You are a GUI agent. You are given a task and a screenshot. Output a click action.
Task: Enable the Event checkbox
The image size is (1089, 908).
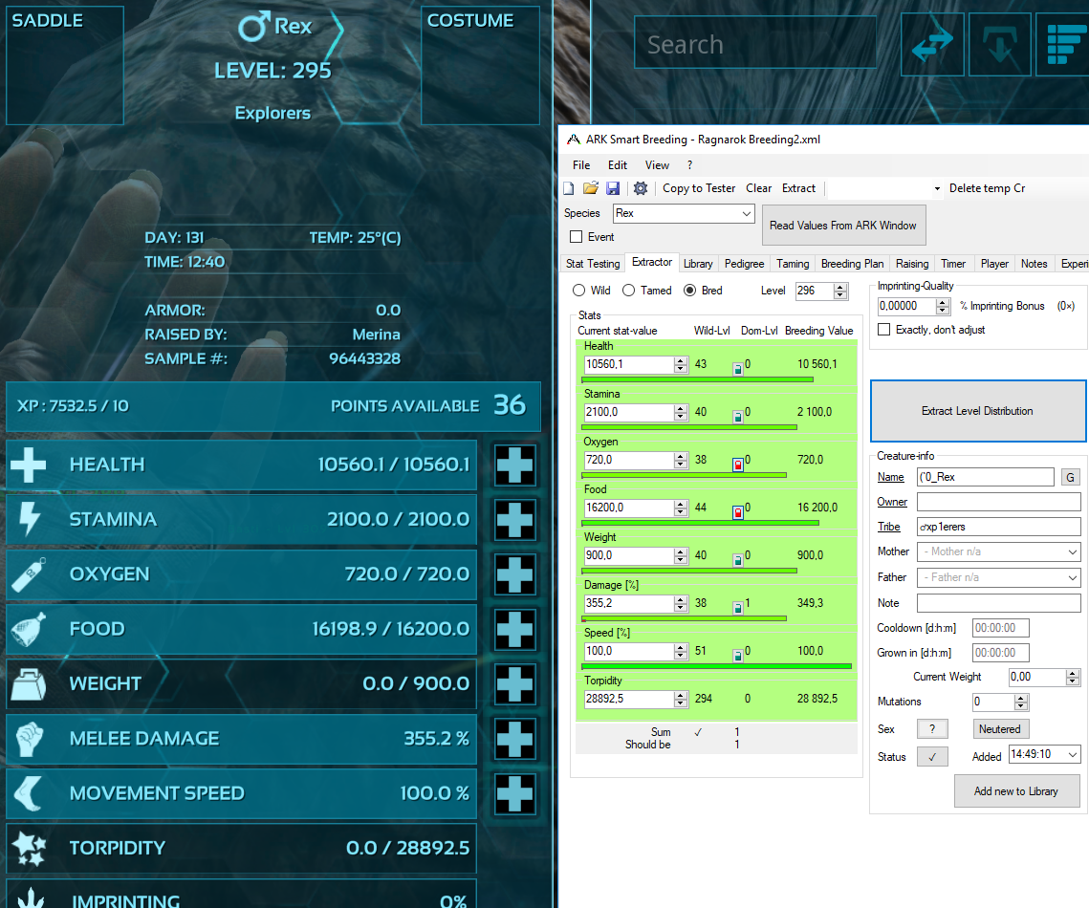576,237
